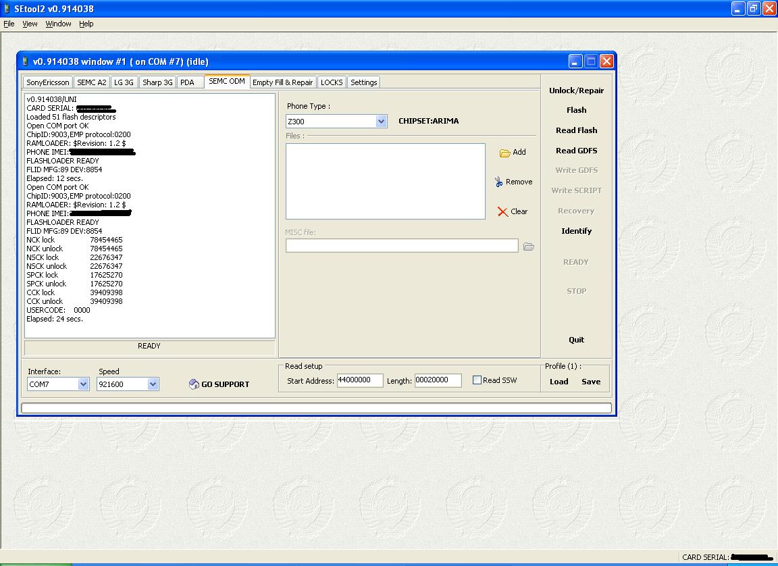Enable the Read SSW checkbox
The height and width of the screenshot is (566, 778).
tap(477, 380)
